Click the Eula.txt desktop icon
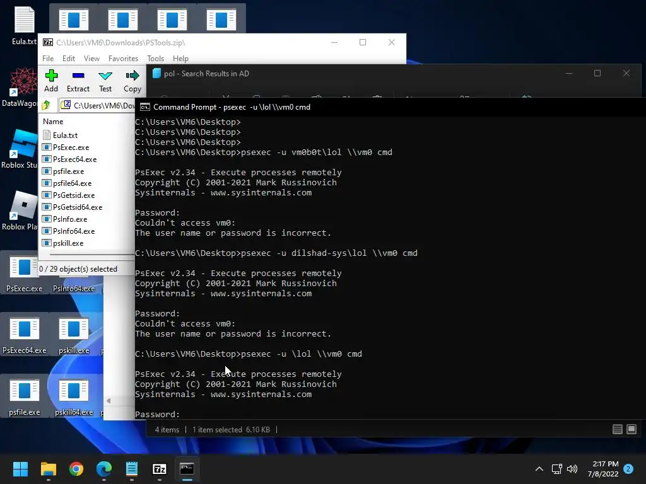This screenshot has height=484, width=646. point(24,25)
